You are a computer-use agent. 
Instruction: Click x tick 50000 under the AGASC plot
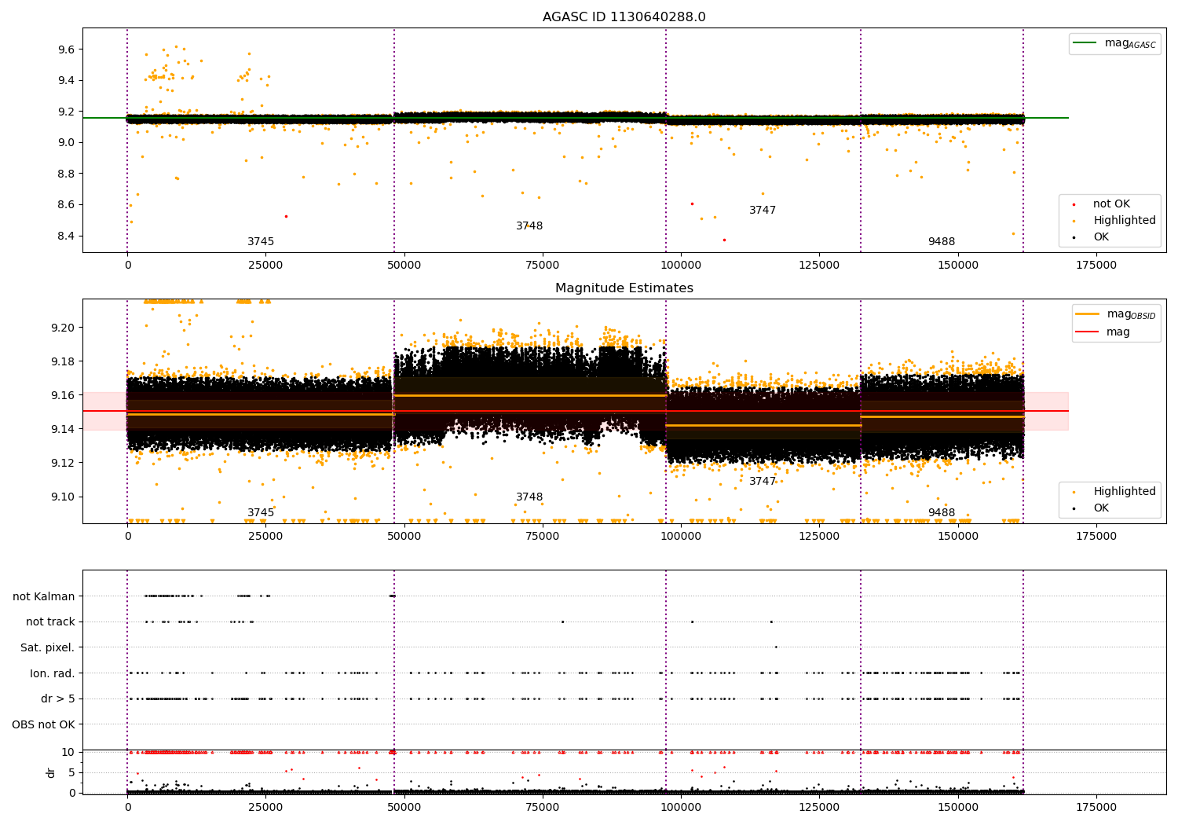pyautogui.click(x=404, y=266)
